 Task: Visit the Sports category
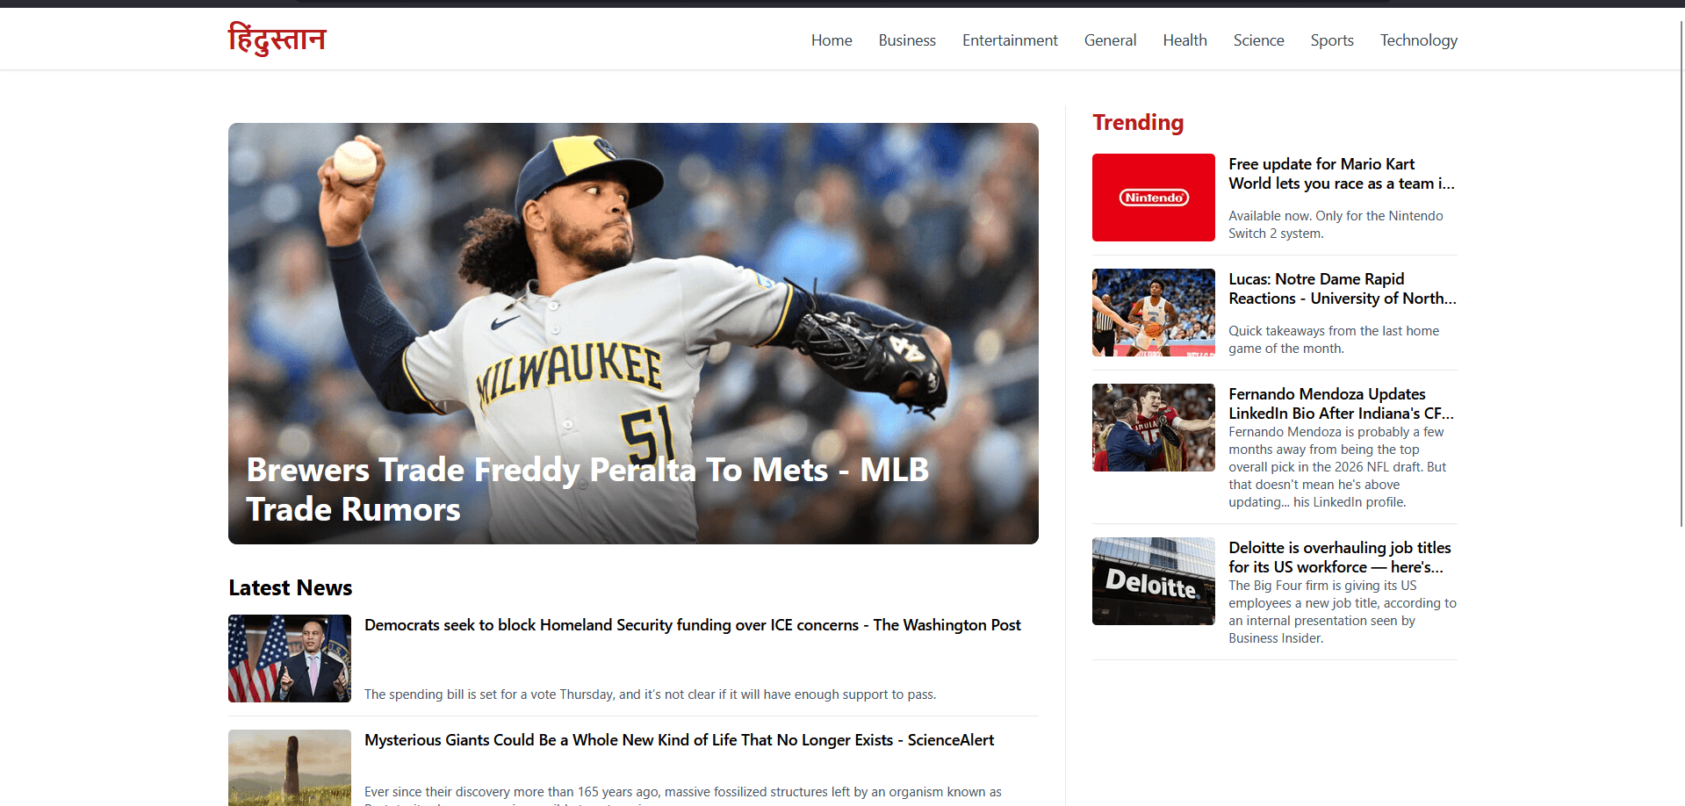pyautogui.click(x=1332, y=40)
